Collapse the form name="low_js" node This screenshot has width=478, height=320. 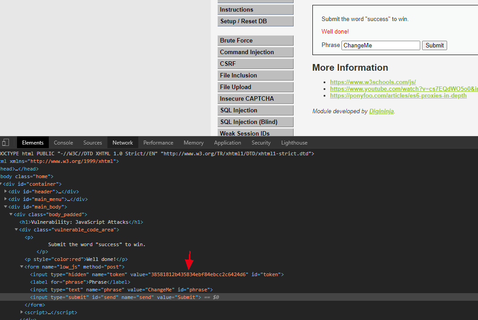21,267
